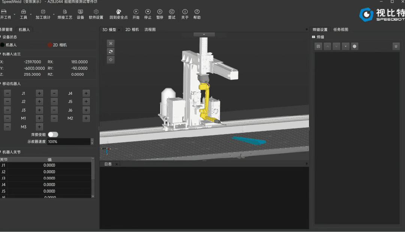Screen dimensions: 405x232
Task: Click the 停止 stop icon
Action: pos(148,12)
